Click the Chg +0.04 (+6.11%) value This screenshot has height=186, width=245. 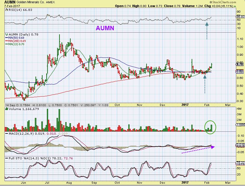click(219, 6)
